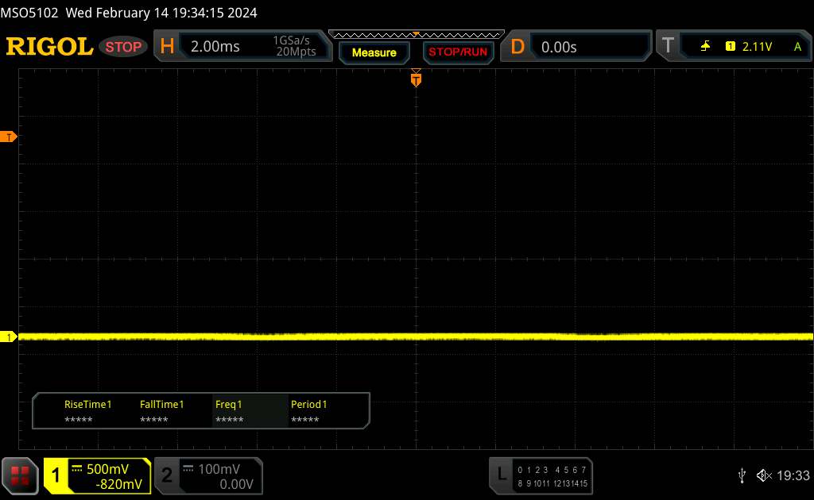Screen dimensions: 814x500
Task: Click the trigger sweep mode A indicator
Action: coord(797,47)
